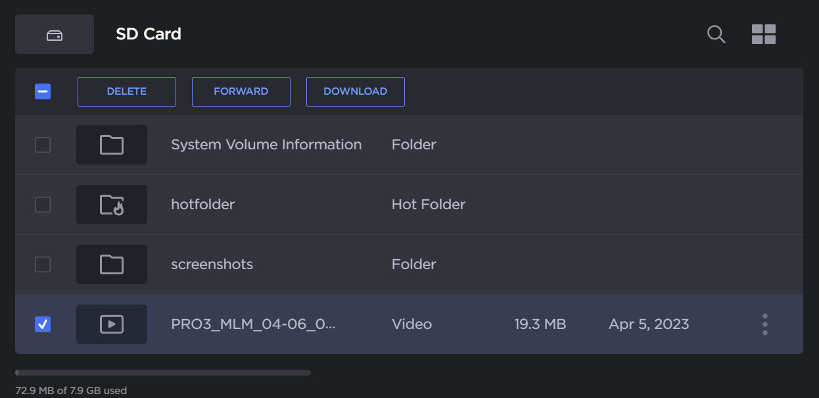Check the hotfolder row checkbox
The width and height of the screenshot is (819, 398).
[43, 205]
